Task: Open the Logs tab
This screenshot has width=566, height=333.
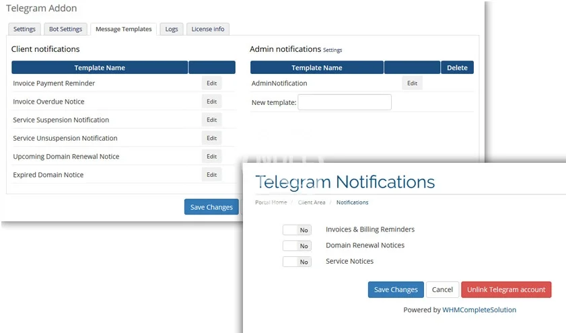Action: (172, 29)
